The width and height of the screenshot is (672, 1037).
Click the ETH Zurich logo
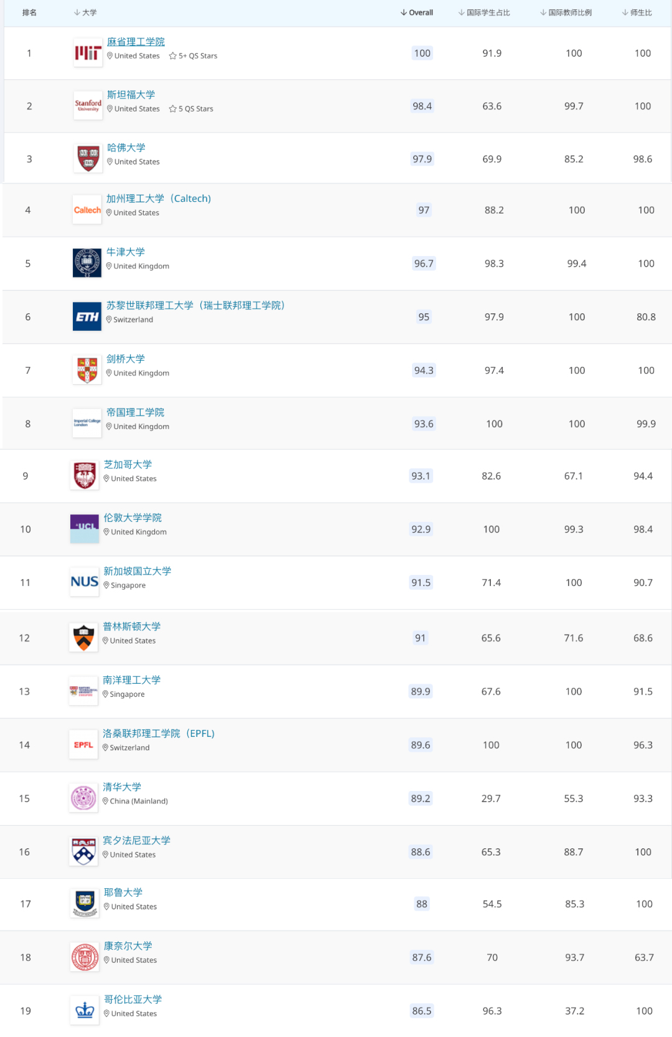(x=87, y=317)
